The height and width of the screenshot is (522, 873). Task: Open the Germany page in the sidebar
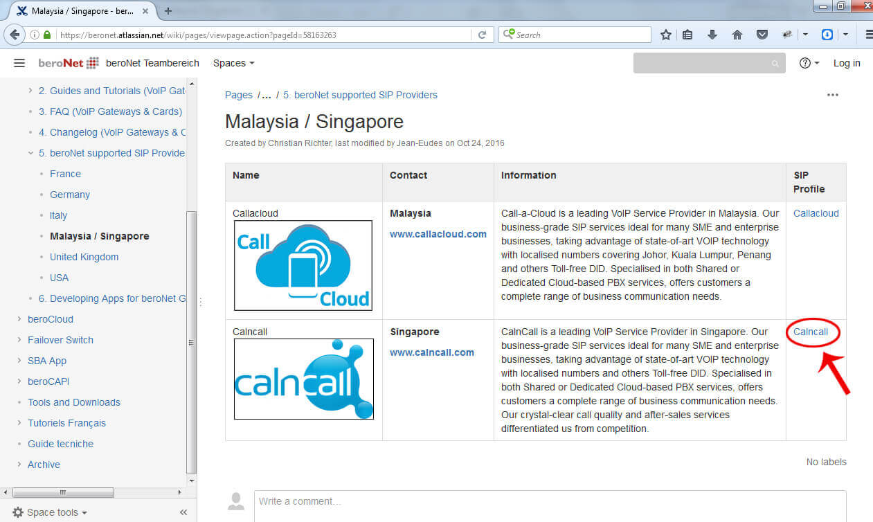pyautogui.click(x=70, y=195)
